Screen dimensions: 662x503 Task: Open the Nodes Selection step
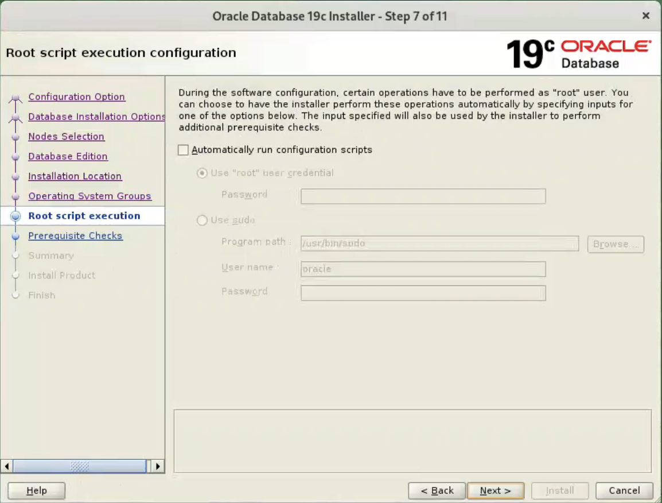coord(67,137)
